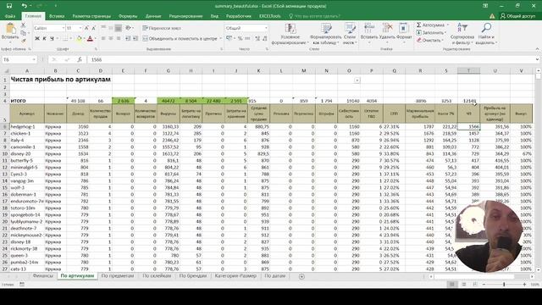Open Find and Select (Найти и выделить)
This screenshot has width=542, height=305.
[486, 34]
